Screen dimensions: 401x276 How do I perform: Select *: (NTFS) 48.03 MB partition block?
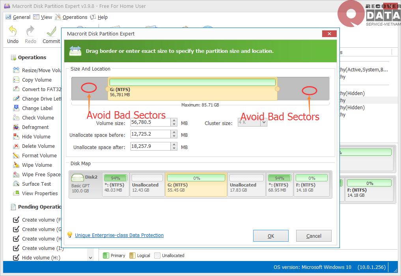point(116,185)
